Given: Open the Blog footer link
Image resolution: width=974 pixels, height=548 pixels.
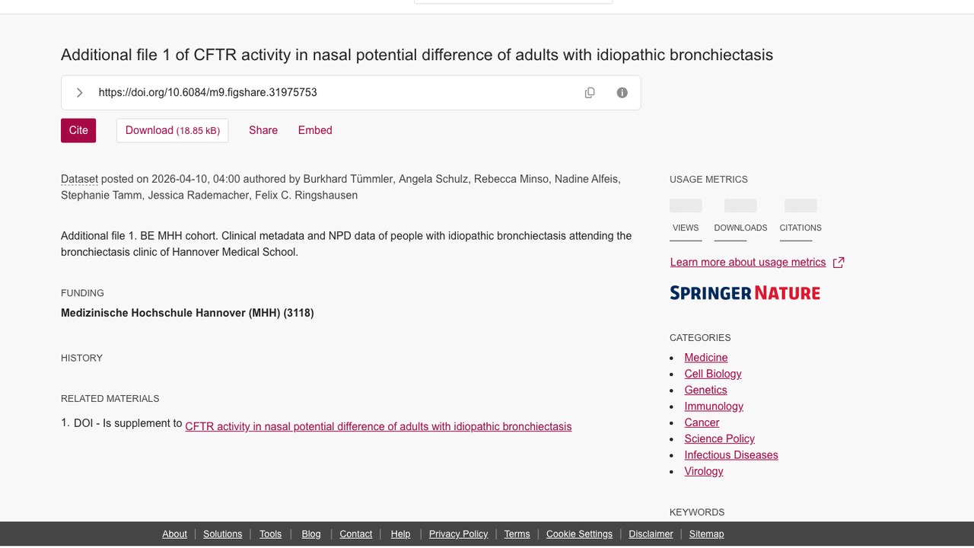Looking at the screenshot, I should pyautogui.click(x=311, y=534).
